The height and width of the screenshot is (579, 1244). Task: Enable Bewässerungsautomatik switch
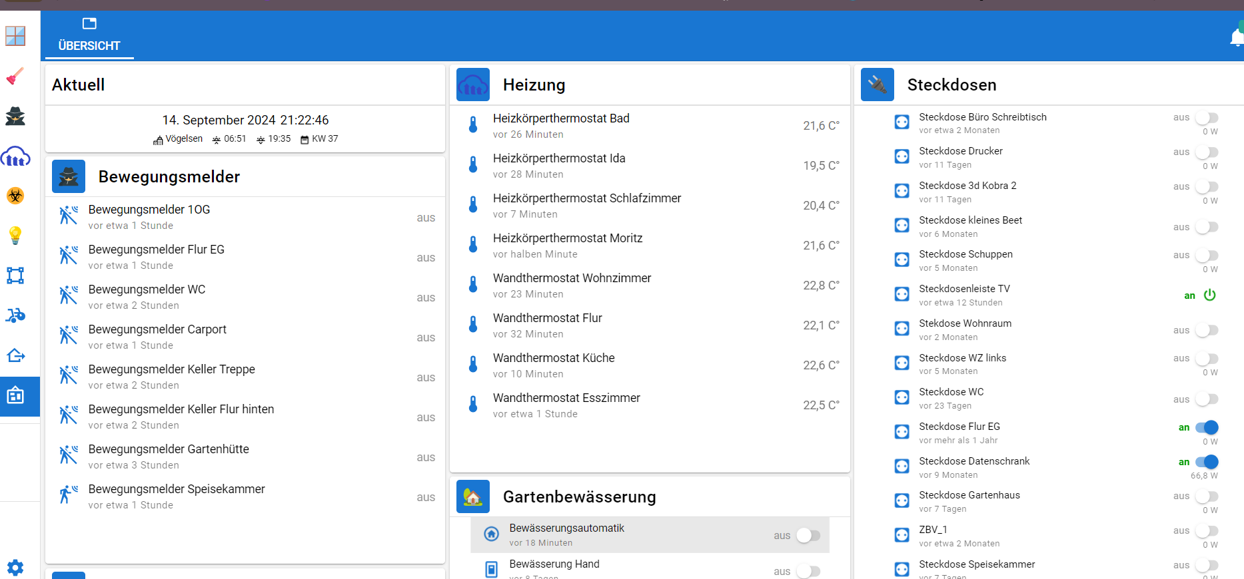[x=808, y=535]
